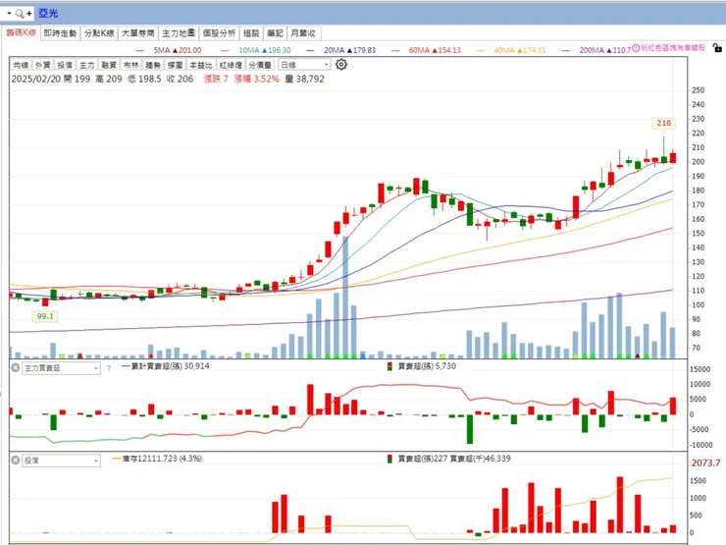Viewport: 726px width, 545px height.
Task: Open the 主力地圖 tab
Action: pyautogui.click(x=179, y=33)
